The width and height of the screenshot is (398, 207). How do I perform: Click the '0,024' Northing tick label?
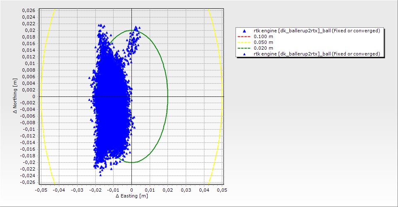[x=29, y=17]
